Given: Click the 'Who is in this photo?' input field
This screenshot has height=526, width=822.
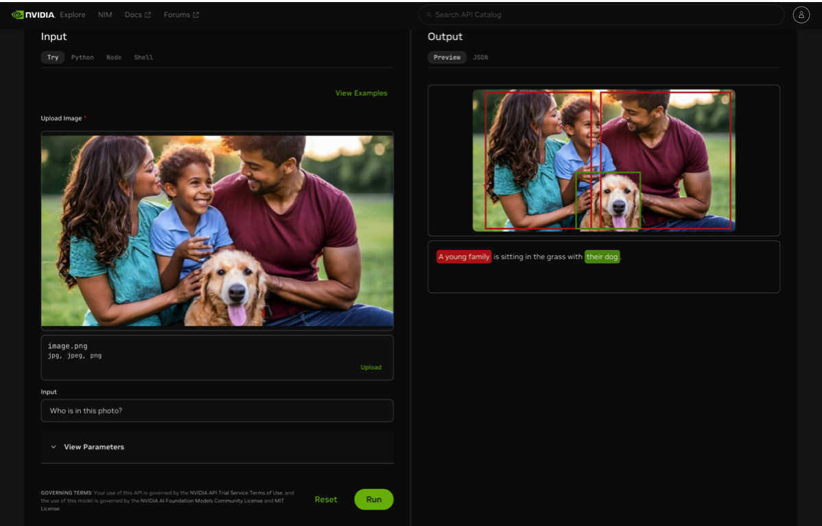Looking at the screenshot, I should point(217,411).
